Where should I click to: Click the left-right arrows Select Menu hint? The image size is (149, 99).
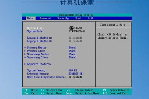click(51, 93)
